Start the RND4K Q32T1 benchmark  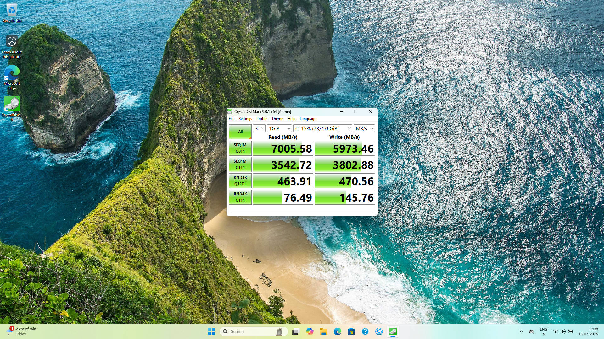tap(240, 181)
